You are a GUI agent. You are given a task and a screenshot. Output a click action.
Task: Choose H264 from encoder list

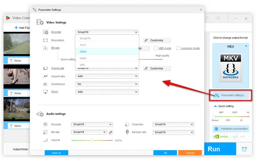pos(107,52)
